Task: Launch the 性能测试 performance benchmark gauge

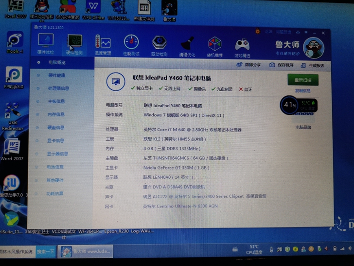Action: click(131, 45)
